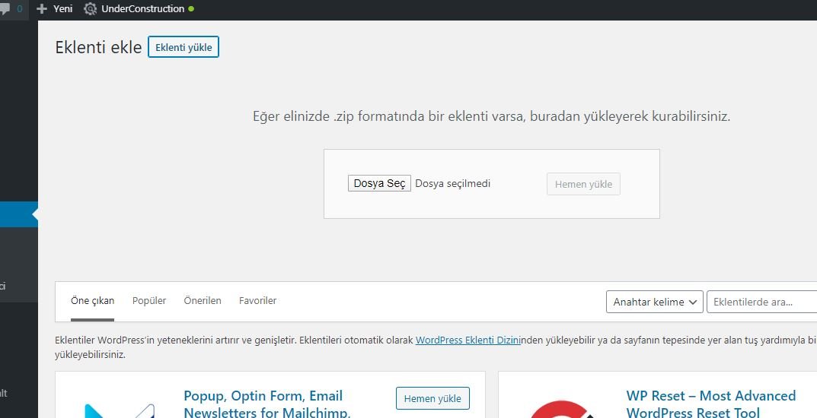Open the Yeni menu in admin bar

click(x=55, y=9)
